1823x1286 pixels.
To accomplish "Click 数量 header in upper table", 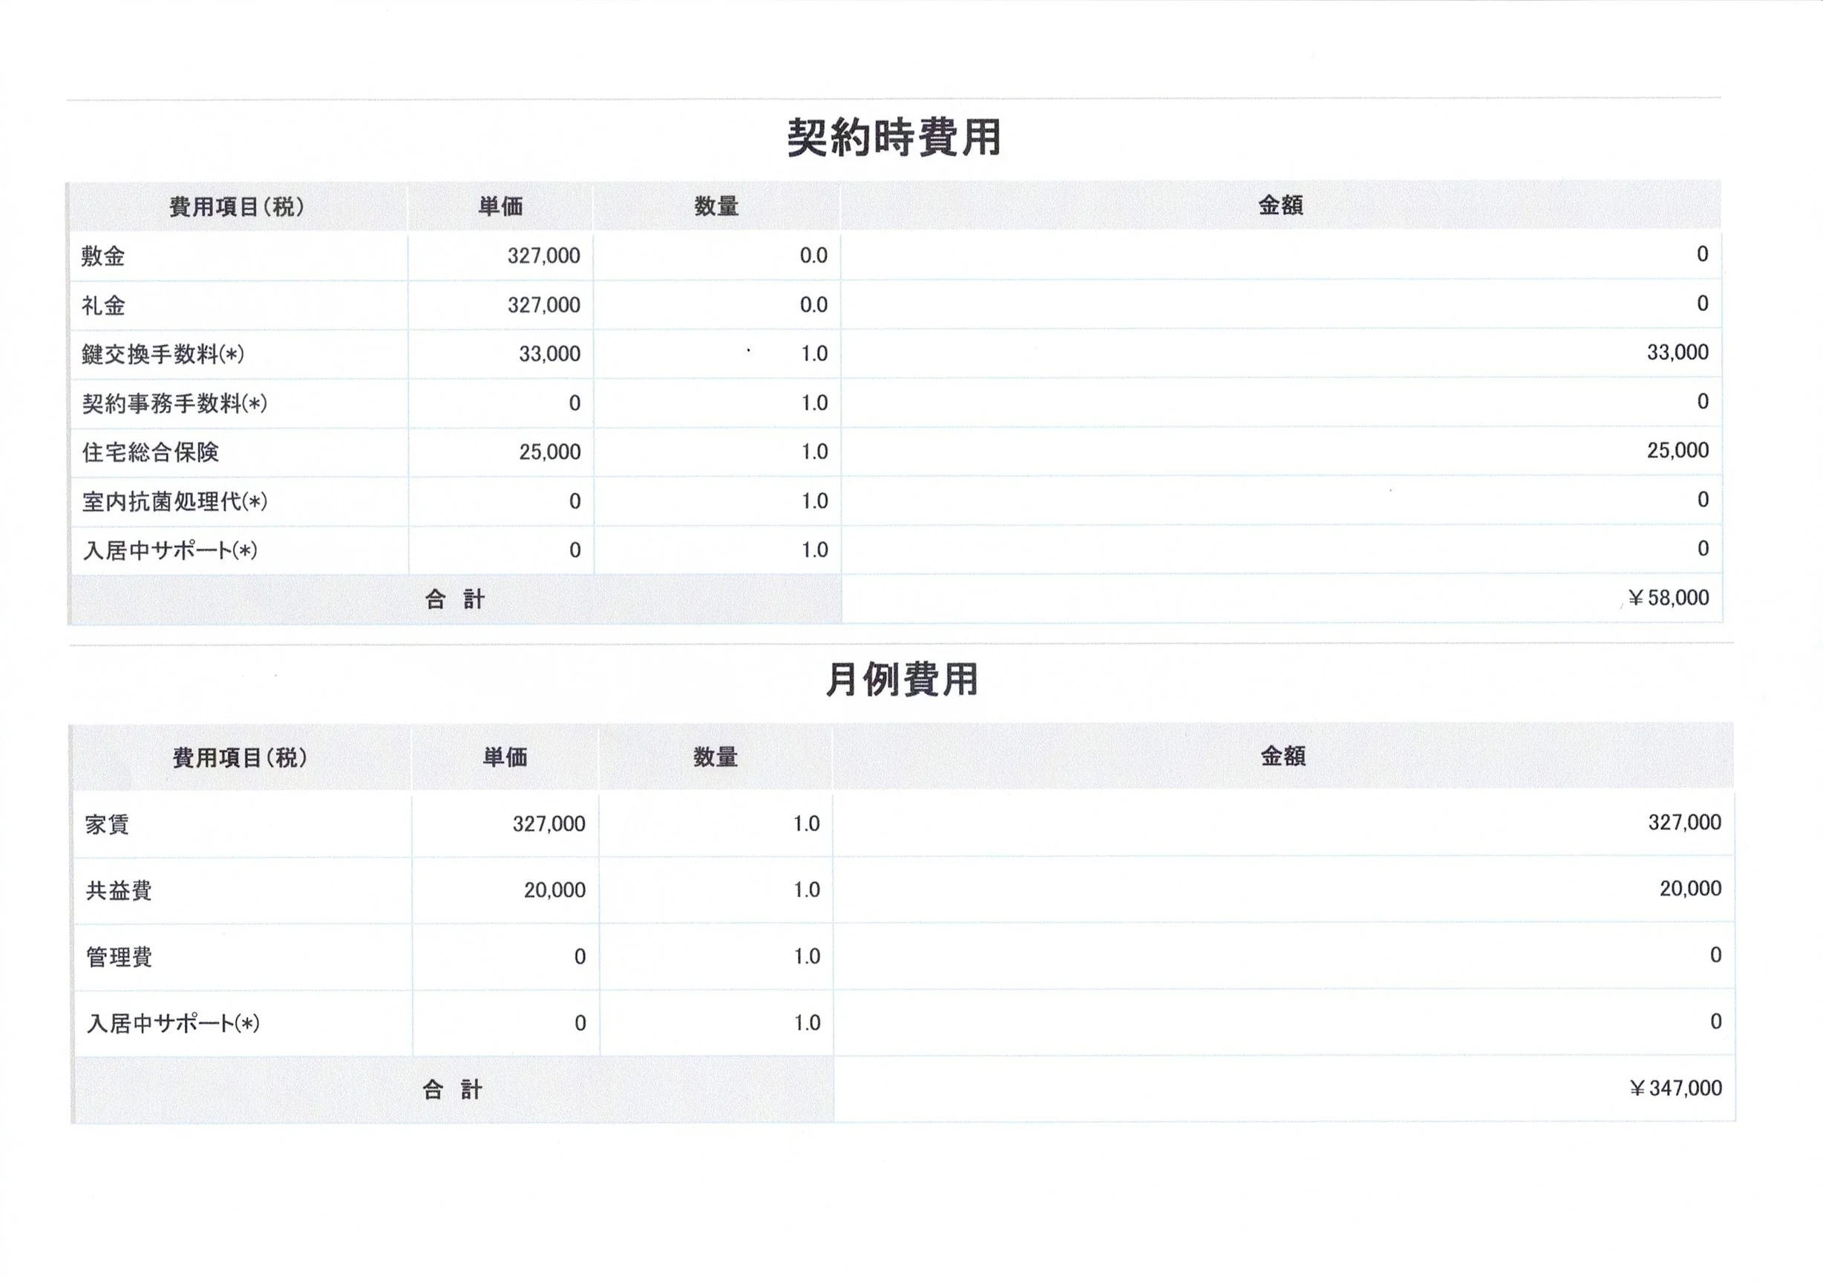I will coord(716,206).
